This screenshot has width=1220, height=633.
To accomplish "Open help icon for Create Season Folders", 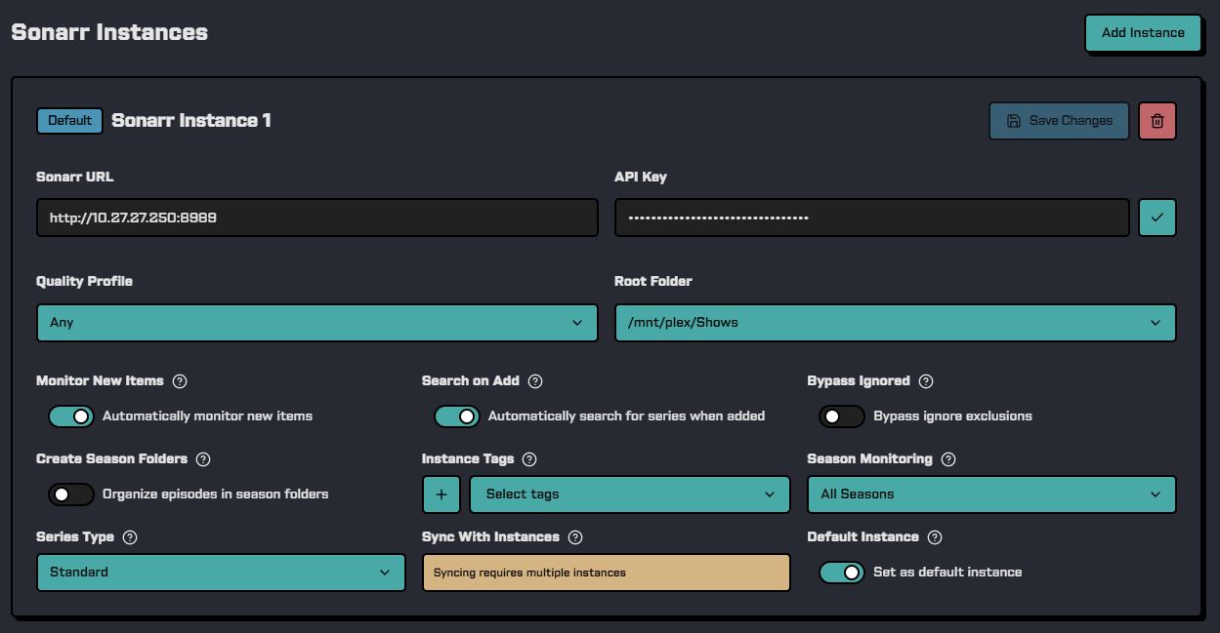I will 204,459.
